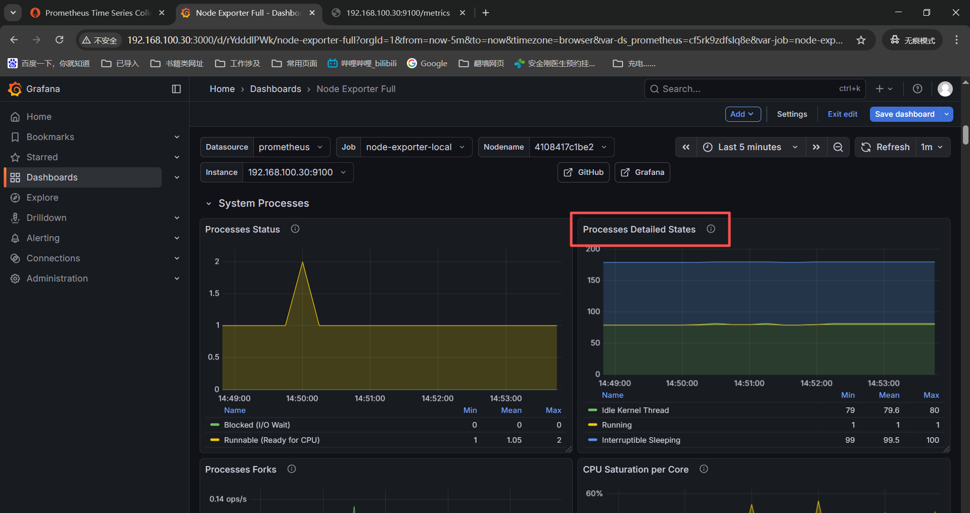Toggle Blocked (I/O Wait) series in legend
This screenshot has height=513, width=970.
257,425
